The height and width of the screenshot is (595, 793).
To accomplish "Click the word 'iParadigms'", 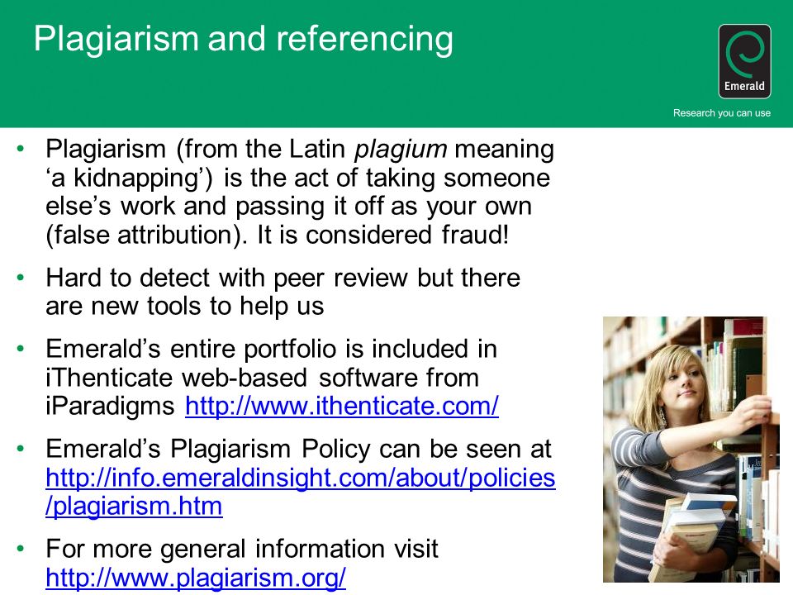I will (110, 407).
